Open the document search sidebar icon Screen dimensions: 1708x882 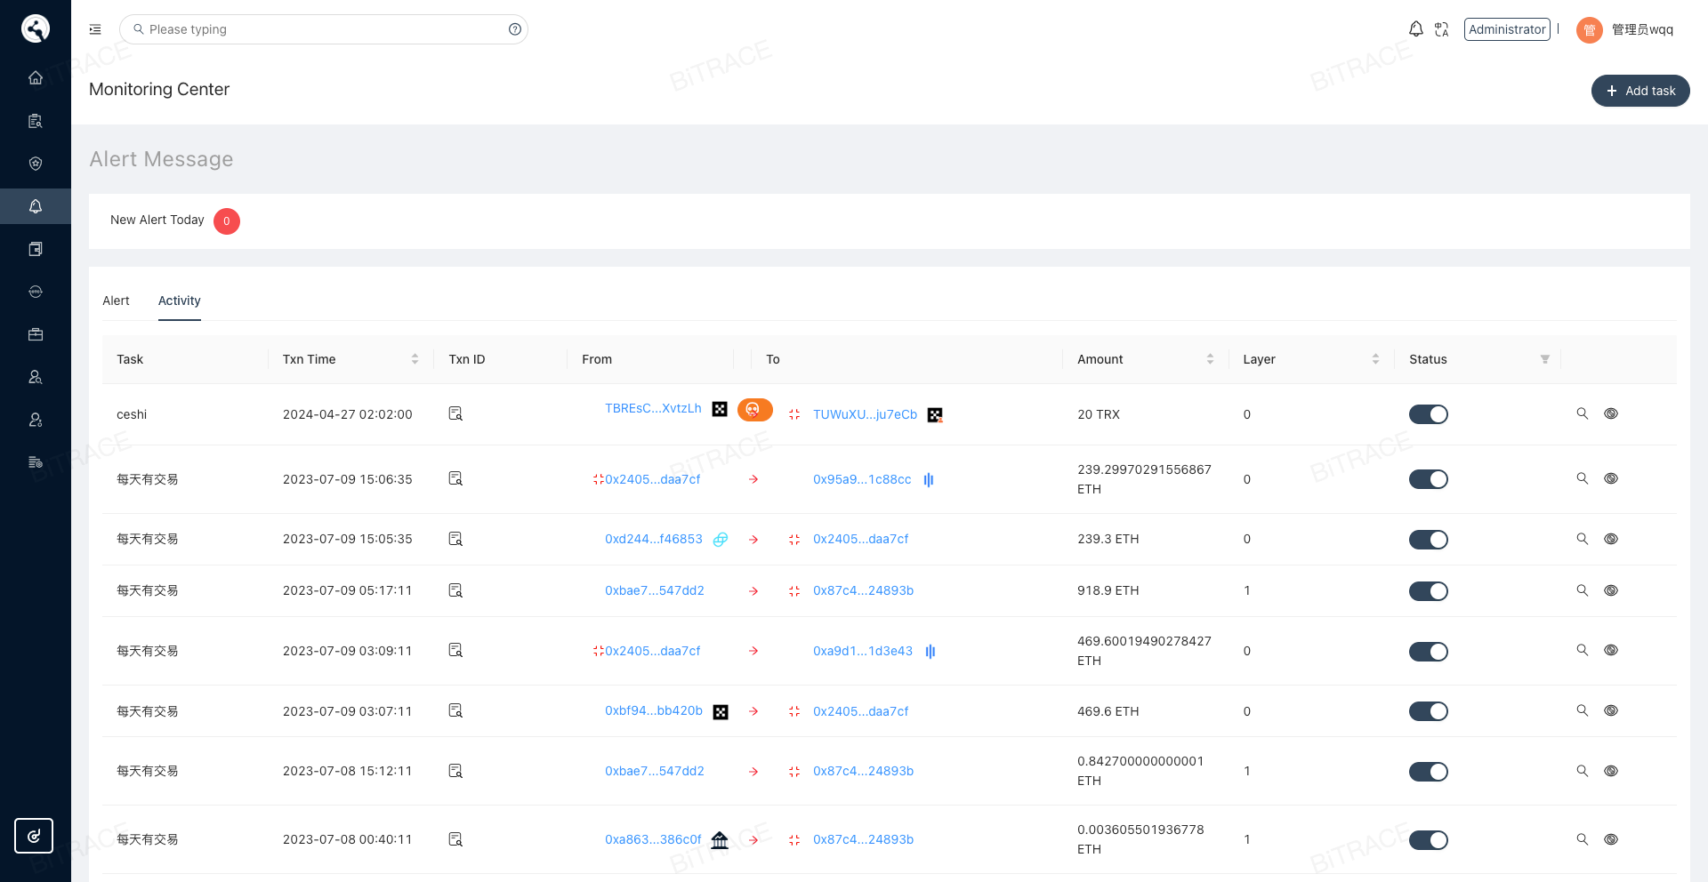[x=36, y=121]
